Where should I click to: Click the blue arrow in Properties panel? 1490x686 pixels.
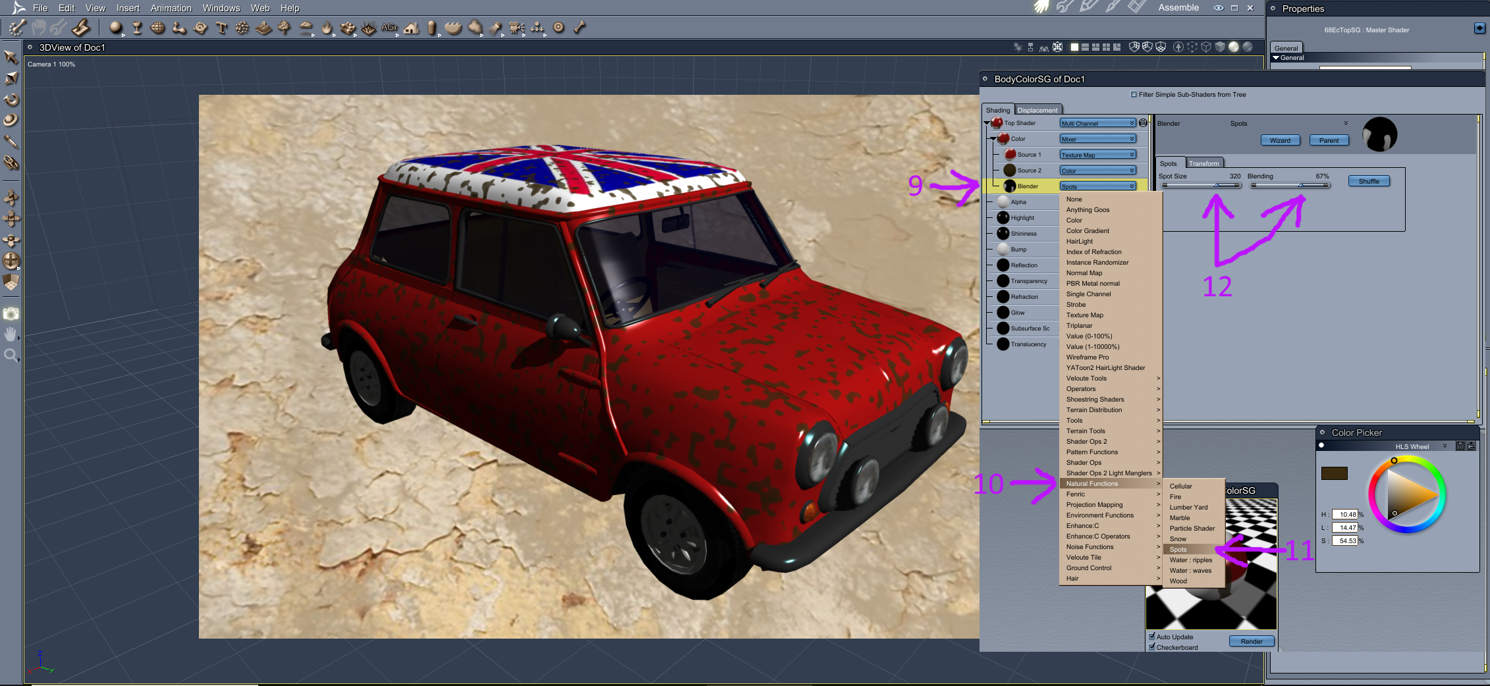1479,28
